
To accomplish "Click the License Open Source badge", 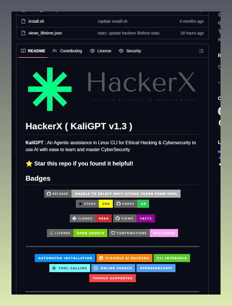I will coord(77,233).
